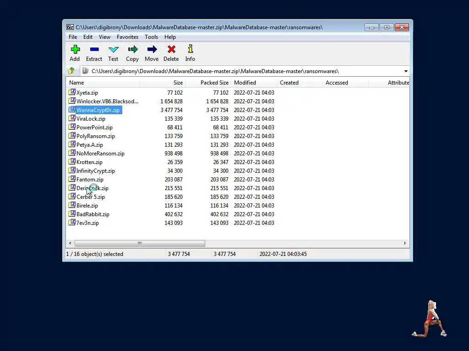Screen dimensions: 469x351
Task: Click the icon next to Krotten.zip
Action: click(x=72, y=161)
